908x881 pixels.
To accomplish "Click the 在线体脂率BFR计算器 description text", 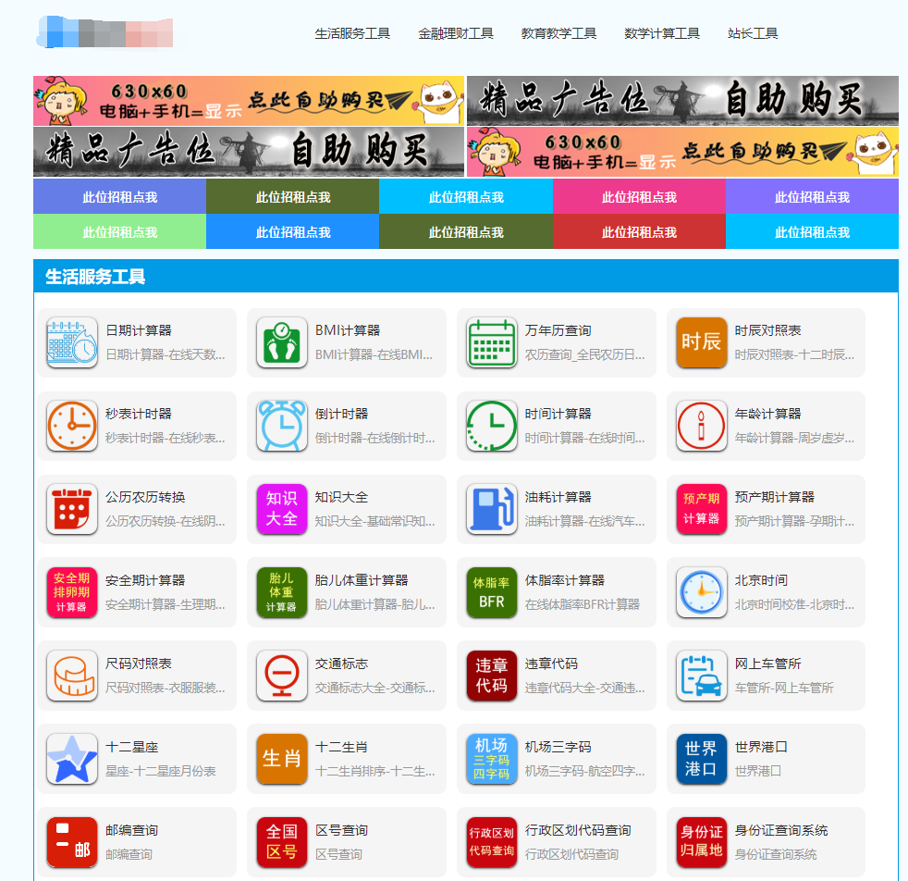I will point(582,604).
